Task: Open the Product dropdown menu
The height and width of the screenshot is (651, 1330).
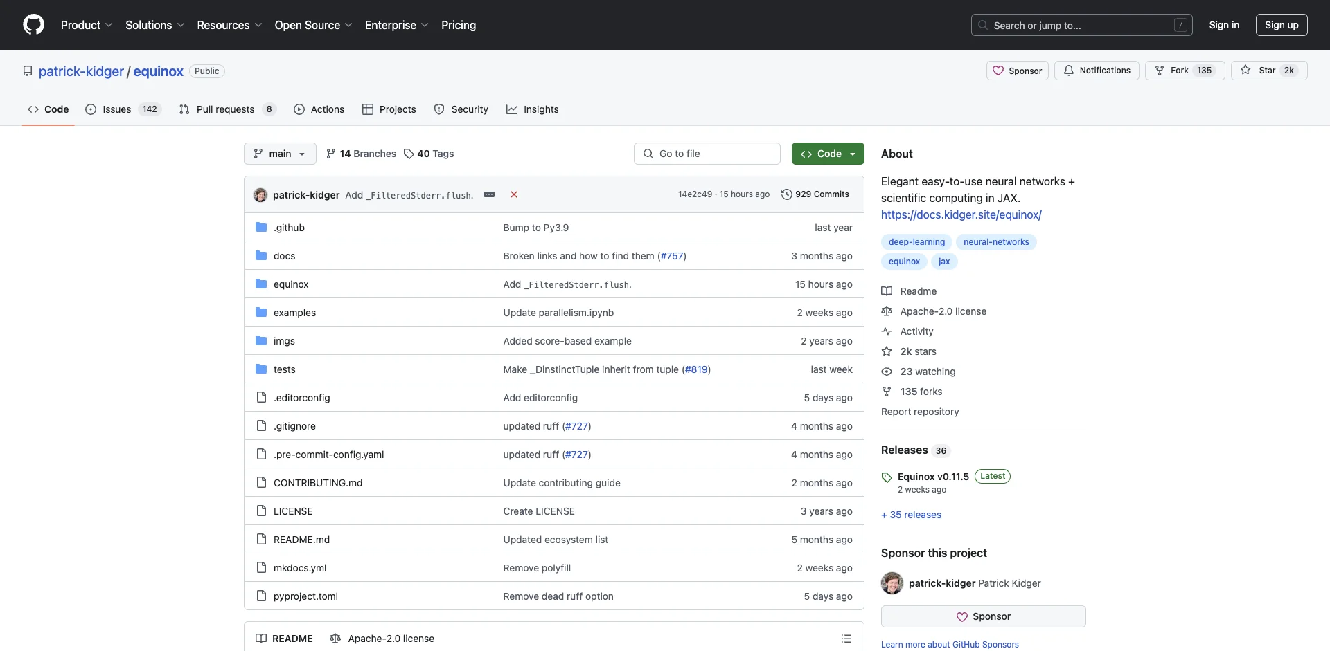Action: point(87,25)
